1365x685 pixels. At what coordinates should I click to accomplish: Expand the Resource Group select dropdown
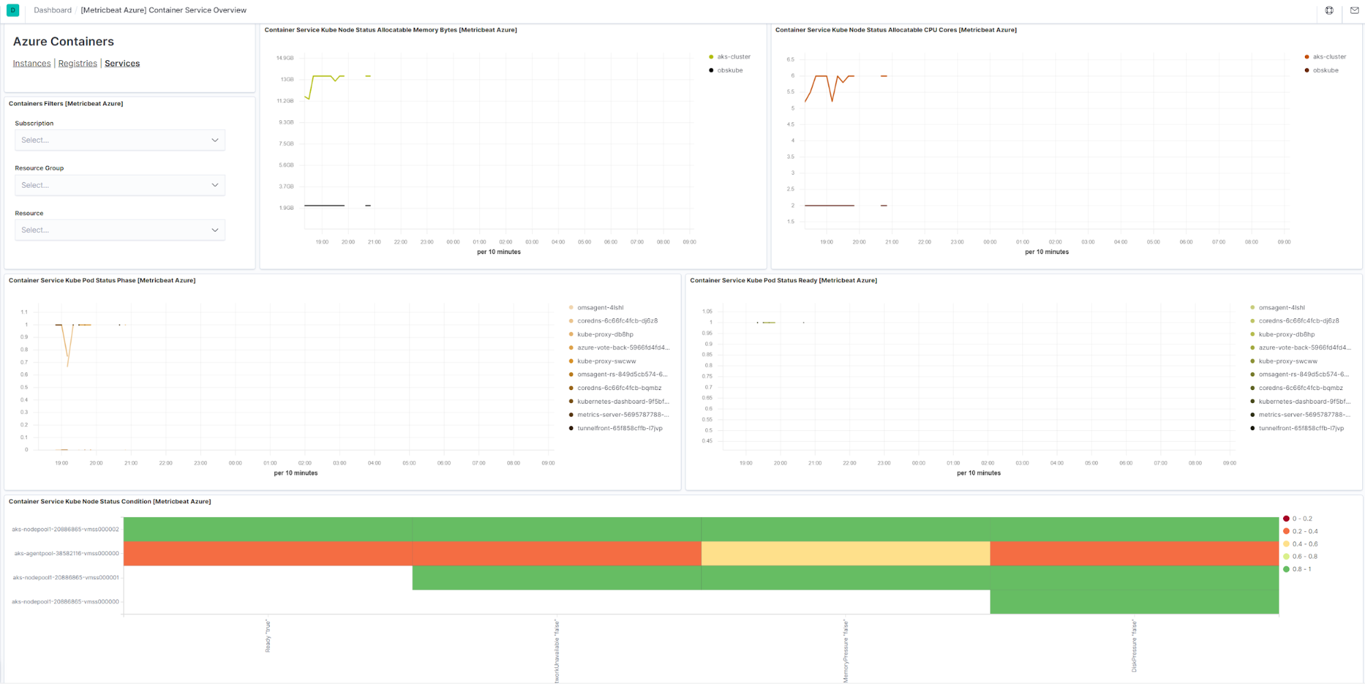(120, 185)
